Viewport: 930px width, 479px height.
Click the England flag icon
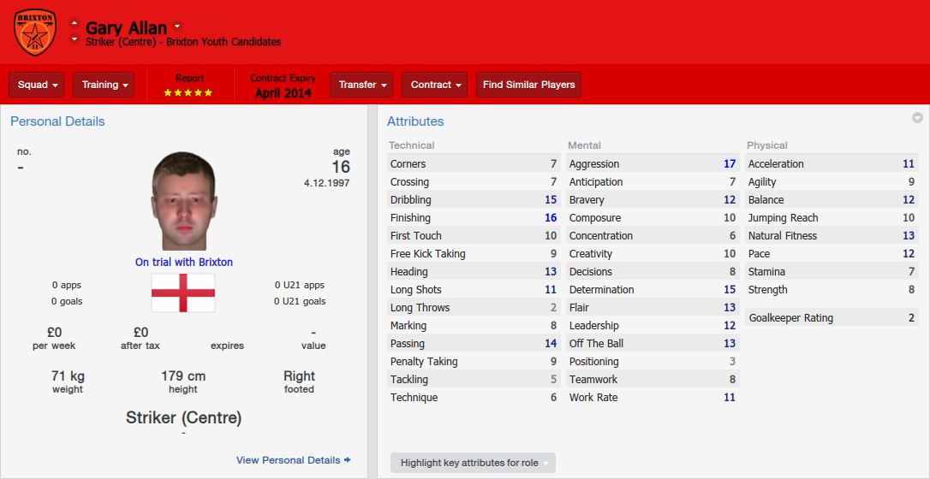coord(183,293)
